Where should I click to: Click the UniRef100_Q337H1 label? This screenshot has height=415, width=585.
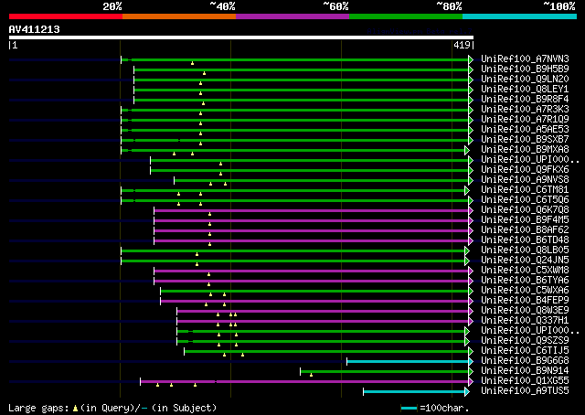[525, 321]
